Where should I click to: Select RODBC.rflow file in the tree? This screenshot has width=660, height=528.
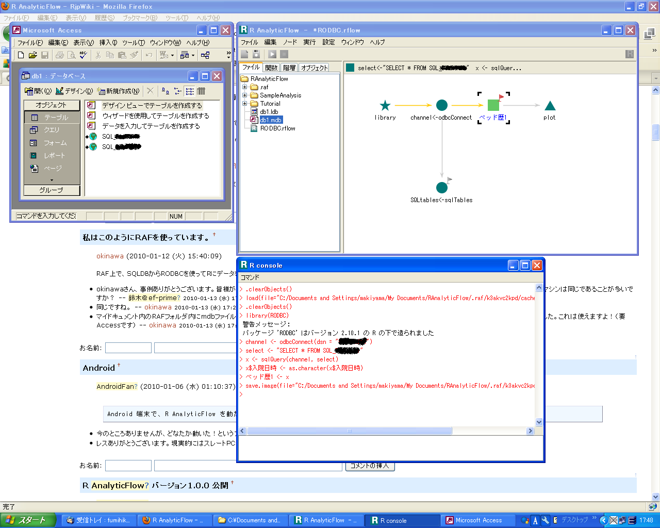277,128
